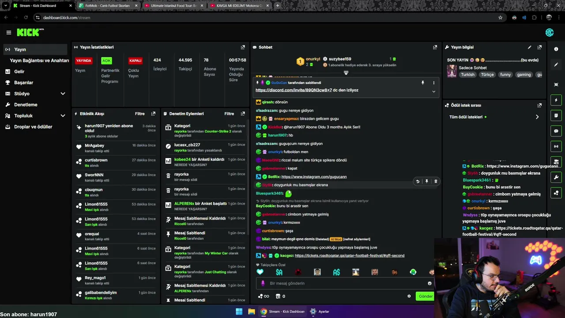The width and height of the screenshot is (565, 318).
Task: Collapse the pinned message with chevron
Action: pyautogui.click(x=433, y=92)
